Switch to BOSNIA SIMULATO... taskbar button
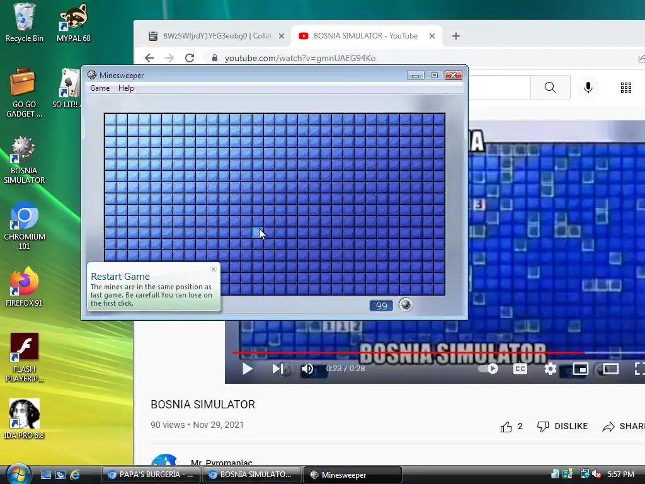Image resolution: width=645 pixels, height=484 pixels. pos(251,475)
